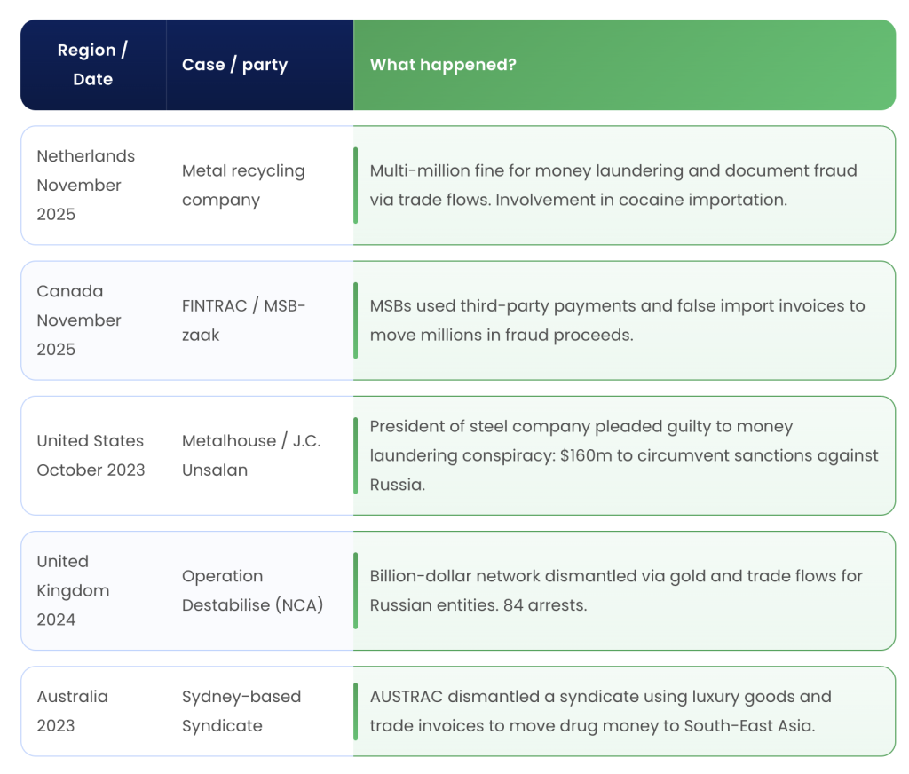Select the "Operation Destabilise (NCA)" entry
The image size is (909, 774).
(252, 590)
